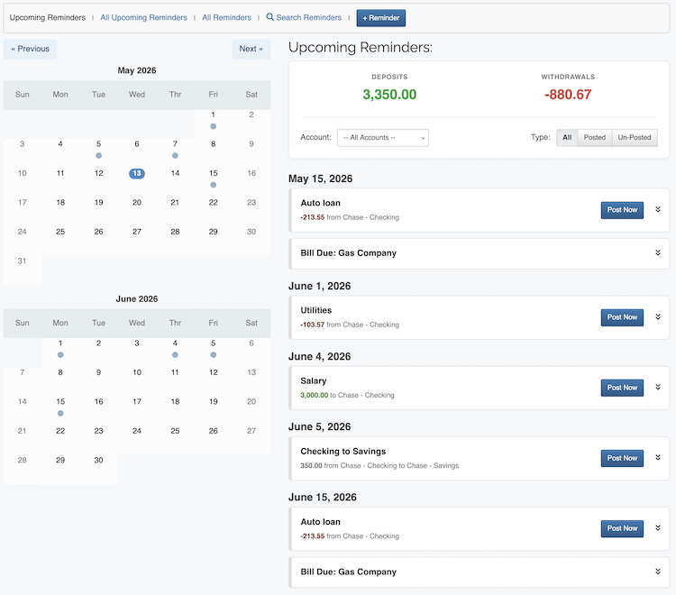Post the Utilities reminder now
Viewport: 676px width, 595px height.
[x=622, y=317]
